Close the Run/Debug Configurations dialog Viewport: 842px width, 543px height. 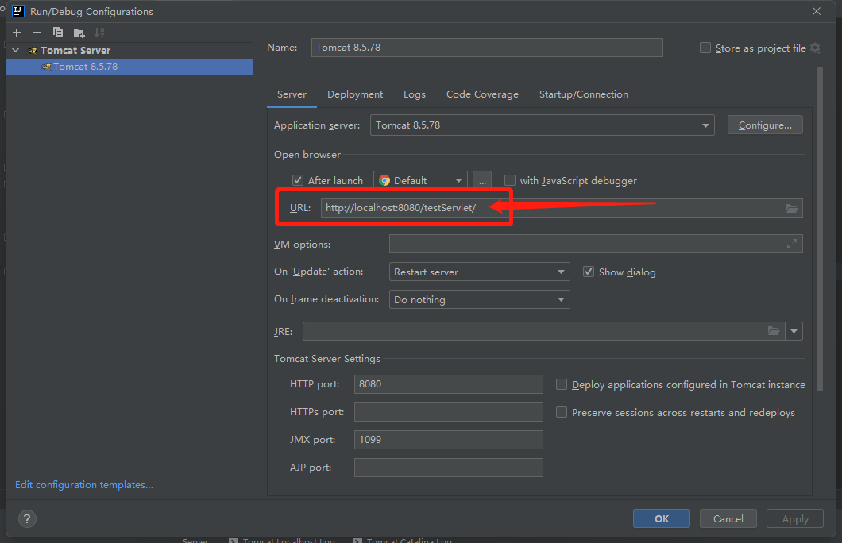coord(817,11)
